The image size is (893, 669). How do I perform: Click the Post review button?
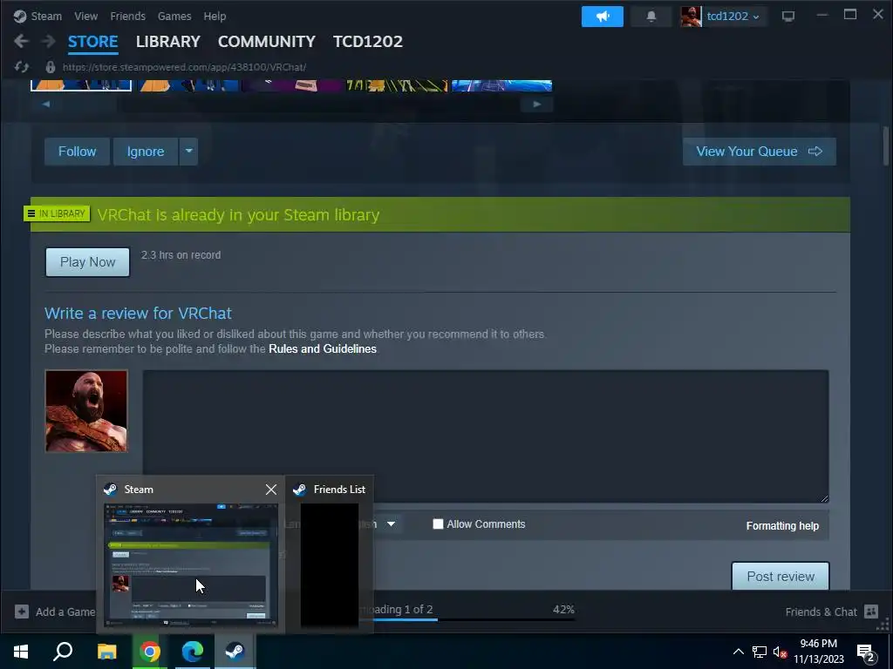click(781, 577)
